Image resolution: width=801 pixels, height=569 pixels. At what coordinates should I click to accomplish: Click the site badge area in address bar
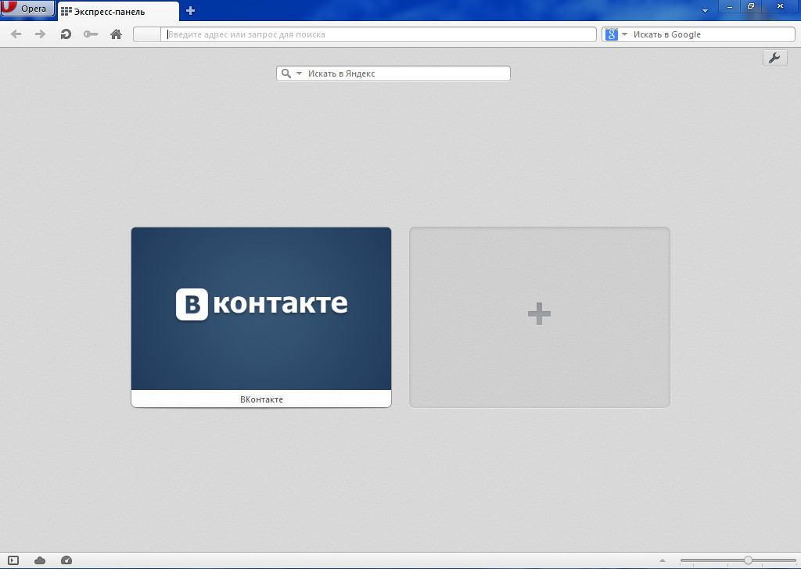click(147, 34)
